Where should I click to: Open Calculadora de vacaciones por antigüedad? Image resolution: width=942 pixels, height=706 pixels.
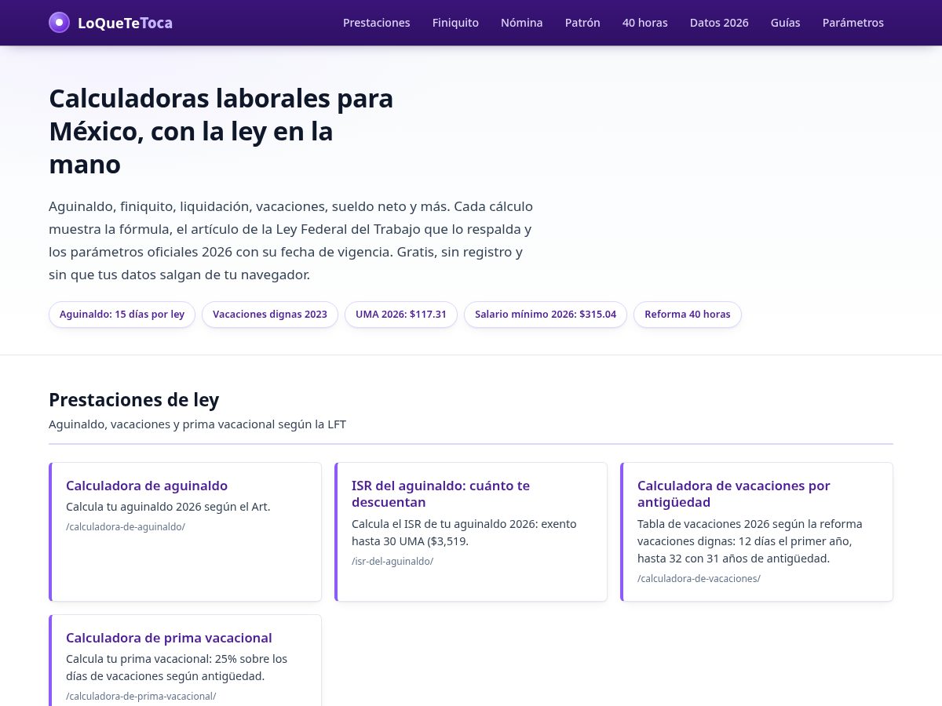coord(733,494)
